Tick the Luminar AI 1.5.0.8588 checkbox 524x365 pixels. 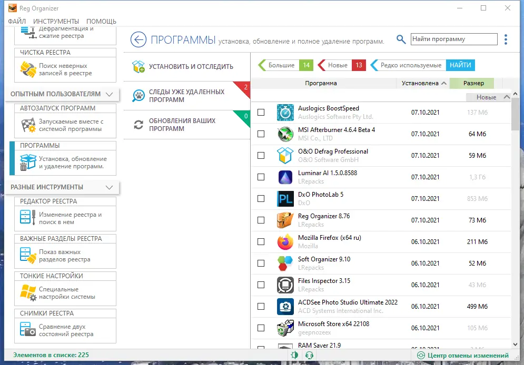click(x=261, y=177)
